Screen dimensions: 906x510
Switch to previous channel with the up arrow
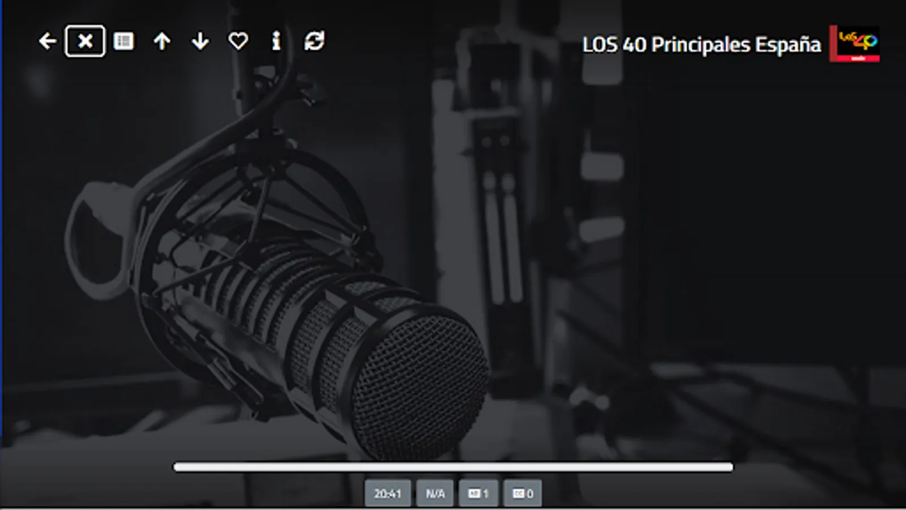click(162, 41)
